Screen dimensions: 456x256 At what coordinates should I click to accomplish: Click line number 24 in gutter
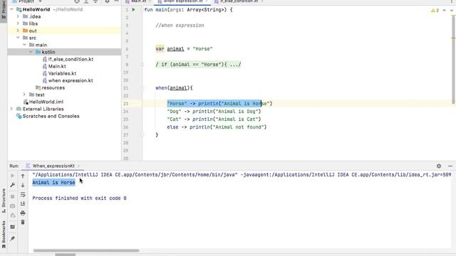(x=125, y=112)
